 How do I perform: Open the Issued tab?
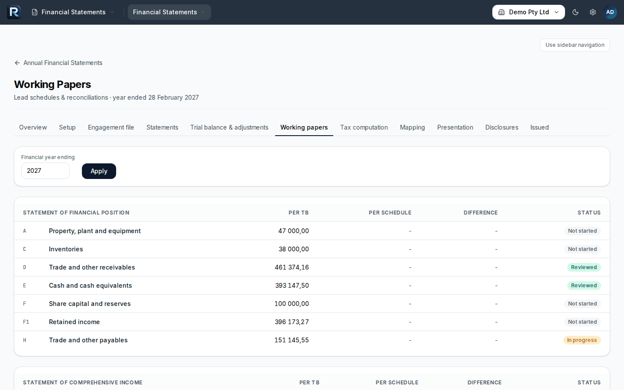(x=539, y=127)
